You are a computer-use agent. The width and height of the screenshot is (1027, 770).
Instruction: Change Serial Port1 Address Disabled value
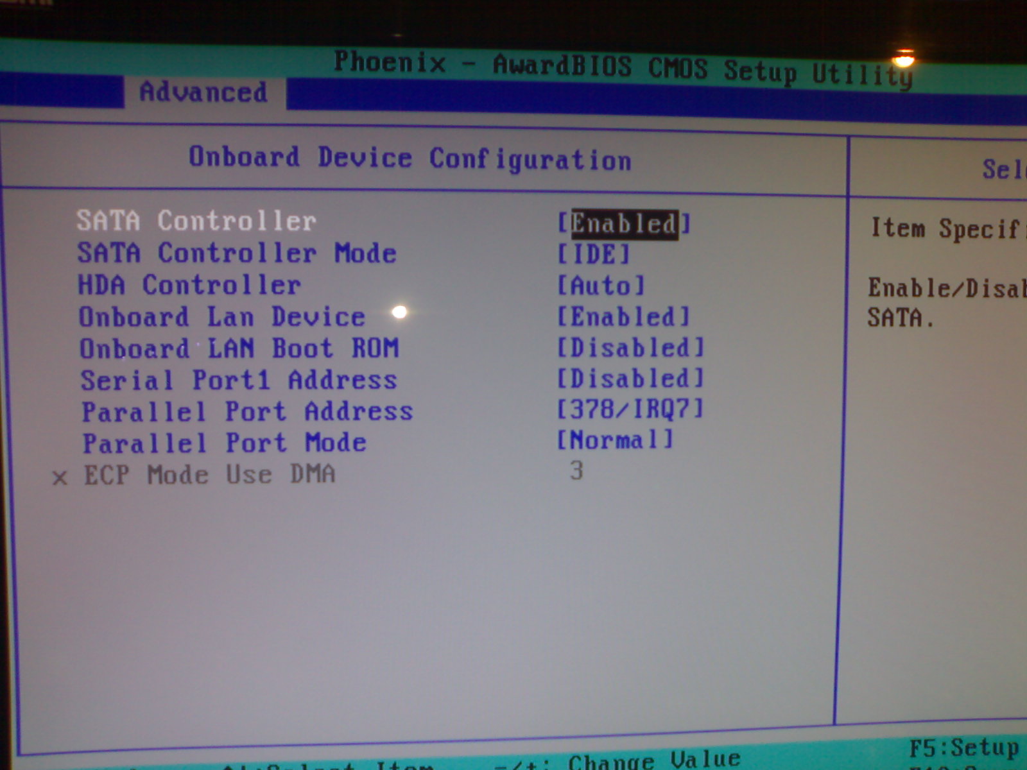(631, 379)
